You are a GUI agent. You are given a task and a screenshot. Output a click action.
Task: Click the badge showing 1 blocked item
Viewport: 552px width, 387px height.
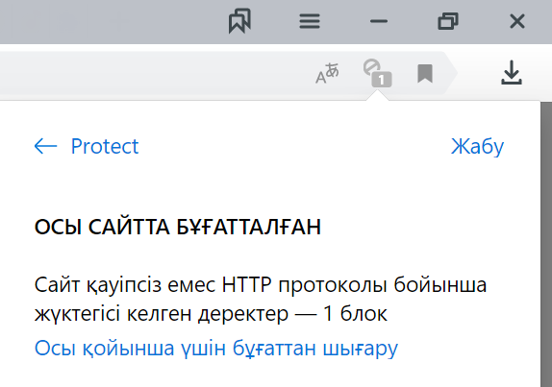click(x=382, y=80)
